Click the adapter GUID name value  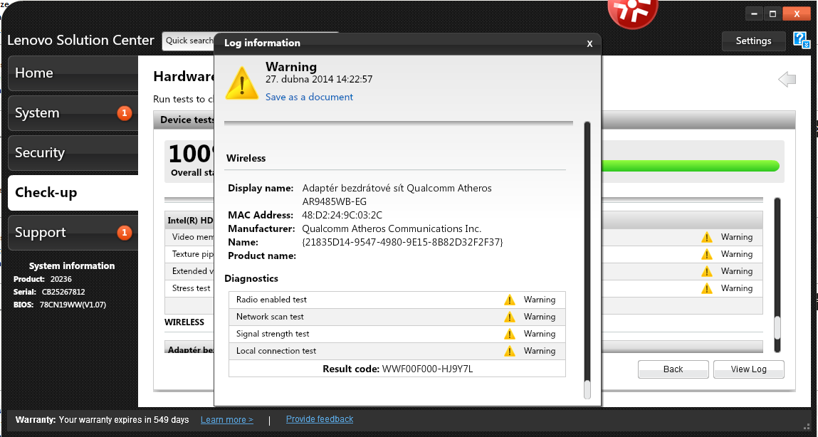(x=402, y=242)
